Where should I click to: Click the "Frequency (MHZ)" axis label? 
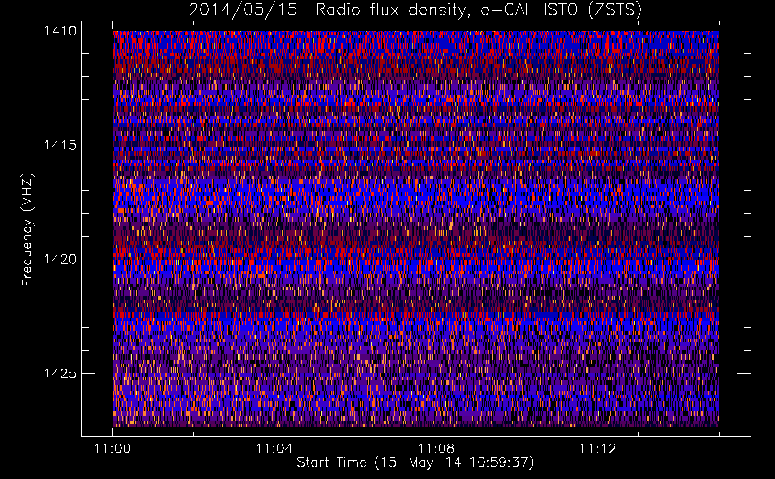point(28,230)
